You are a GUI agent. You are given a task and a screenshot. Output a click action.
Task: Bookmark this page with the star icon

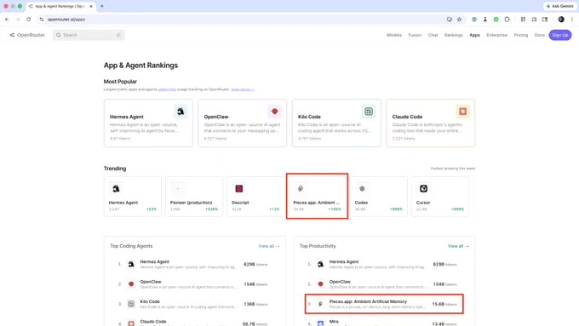click(459, 20)
